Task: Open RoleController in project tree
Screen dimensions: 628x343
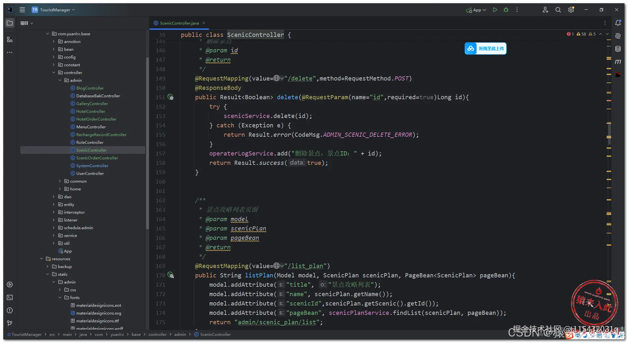Action: 90,142
